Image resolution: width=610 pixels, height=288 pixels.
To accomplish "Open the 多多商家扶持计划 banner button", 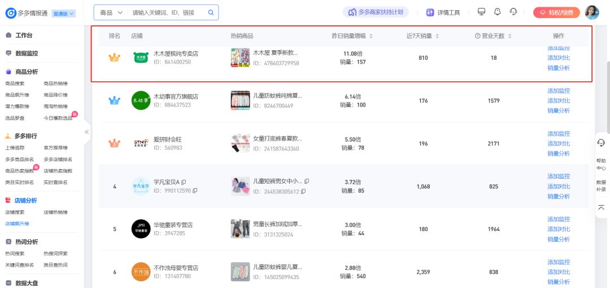I will point(376,12).
